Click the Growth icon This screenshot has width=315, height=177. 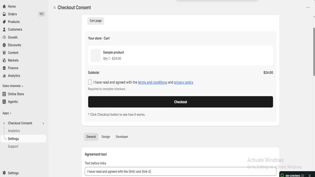click(x=4, y=37)
